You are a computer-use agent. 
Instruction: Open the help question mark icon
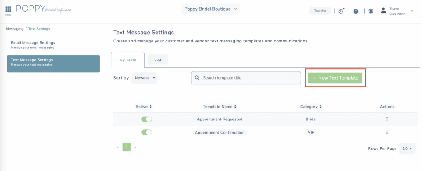point(356,11)
